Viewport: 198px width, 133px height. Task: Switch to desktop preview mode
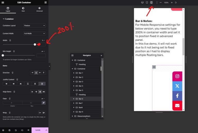click(x=142, y=2)
